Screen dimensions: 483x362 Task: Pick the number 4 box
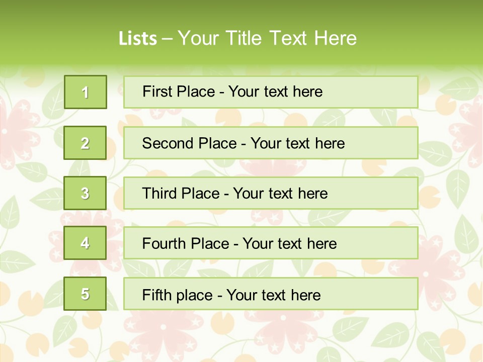pos(85,243)
